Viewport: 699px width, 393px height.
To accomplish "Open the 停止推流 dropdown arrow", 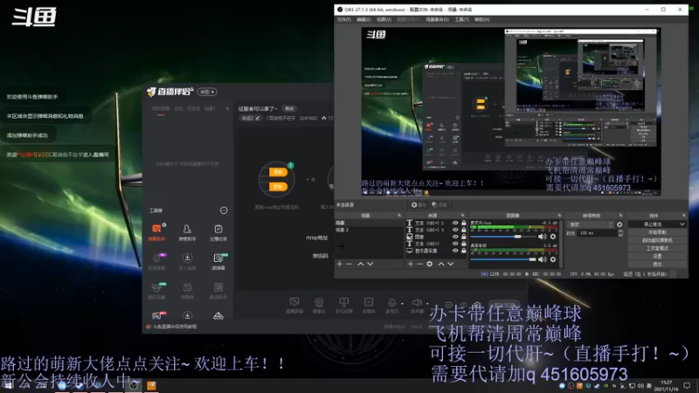I will coord(682,224).
